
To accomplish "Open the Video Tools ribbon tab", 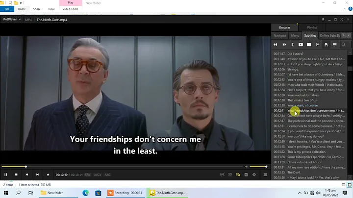I will click(70, 9).
